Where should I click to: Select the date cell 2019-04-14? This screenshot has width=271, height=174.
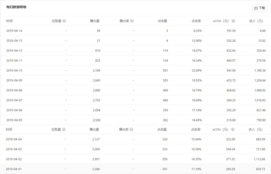[x=14, y=31]
